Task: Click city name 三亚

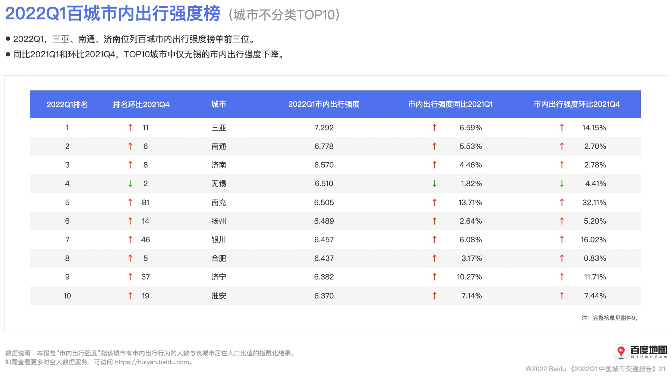Action: point(219,128)
